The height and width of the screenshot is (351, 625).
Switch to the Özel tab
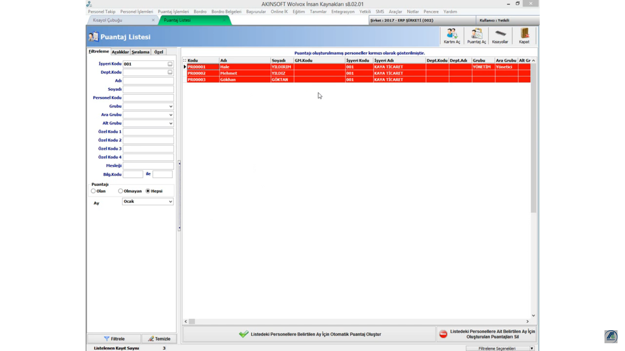pos(159,52)
